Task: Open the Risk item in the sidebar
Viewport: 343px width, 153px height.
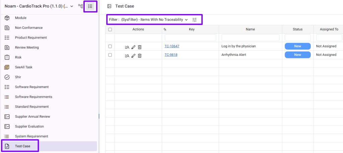Action: tap(18, 57)
